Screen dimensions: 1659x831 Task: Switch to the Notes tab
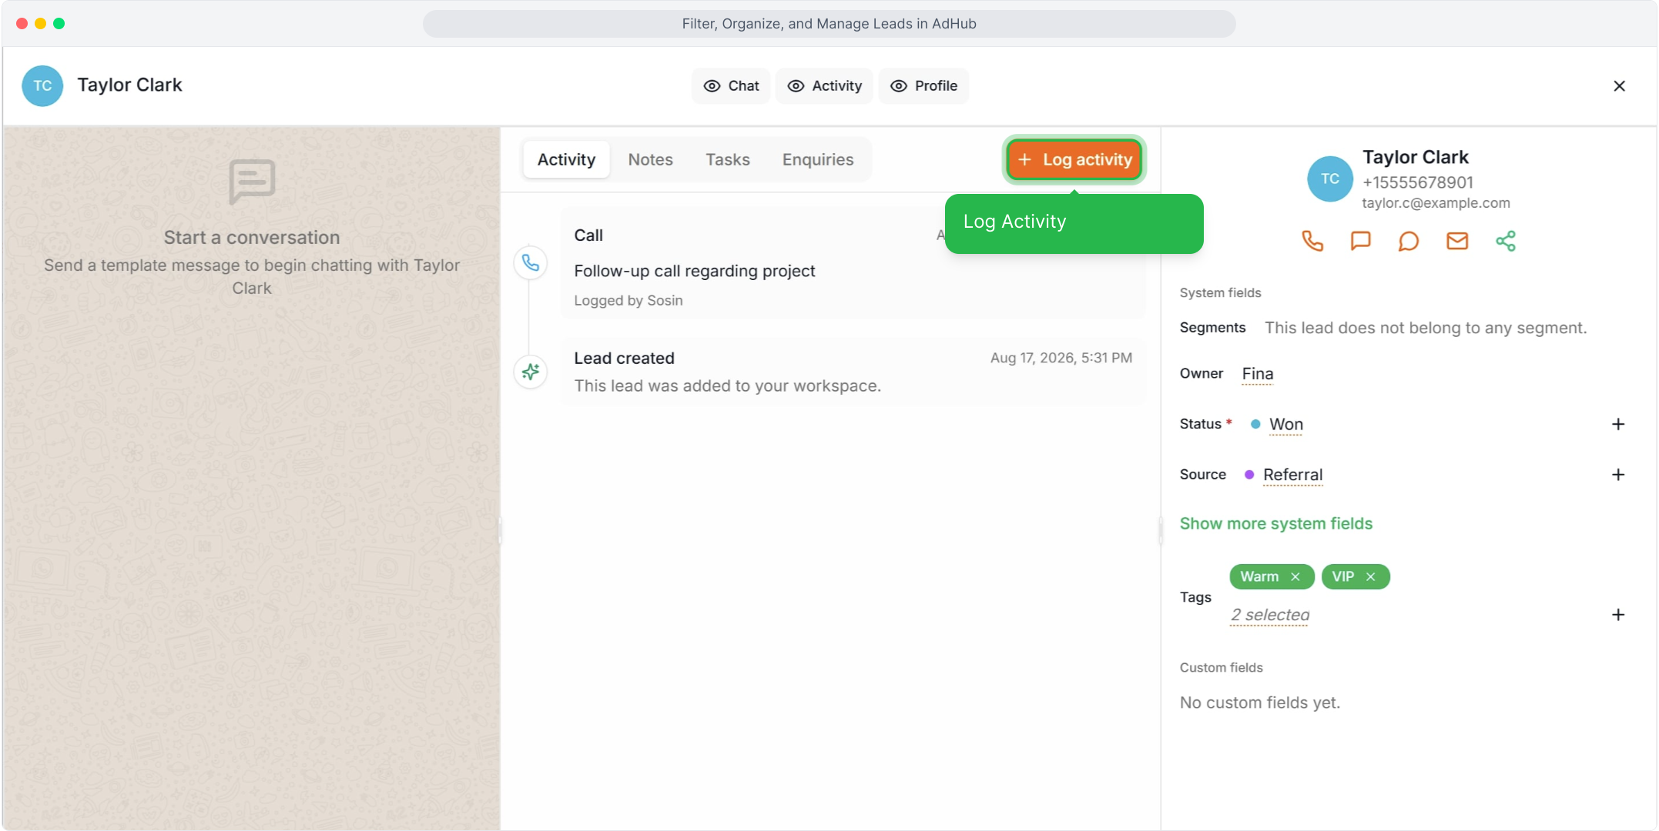650,159
